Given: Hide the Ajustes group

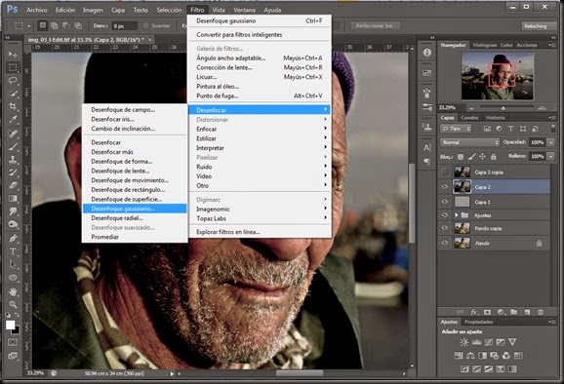Looking at the screenshot, I should tap(445, 214).
